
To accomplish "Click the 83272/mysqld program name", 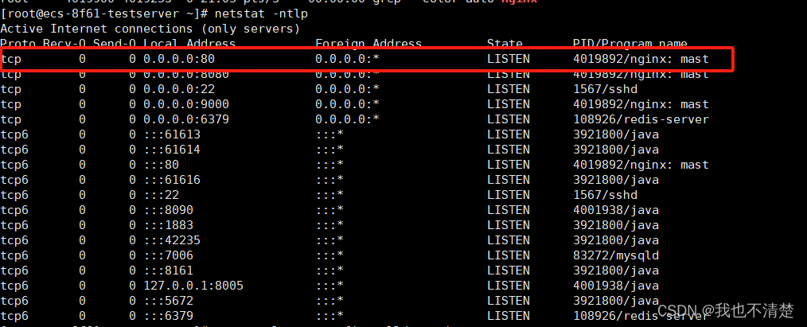I will [x=616, y=255].
